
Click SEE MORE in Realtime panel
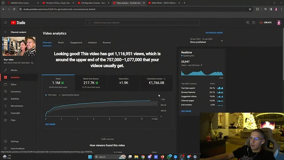[x=186, y=111]
